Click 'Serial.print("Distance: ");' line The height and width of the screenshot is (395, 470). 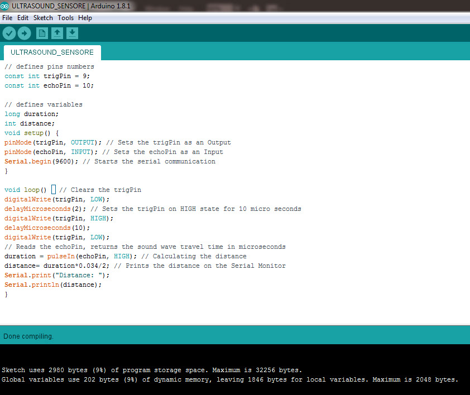(x=57, y=275)
